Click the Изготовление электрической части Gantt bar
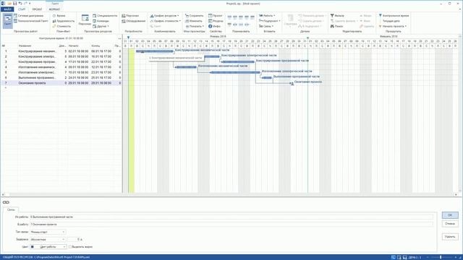This screenshot has height=260, width=463. [235, 72]
